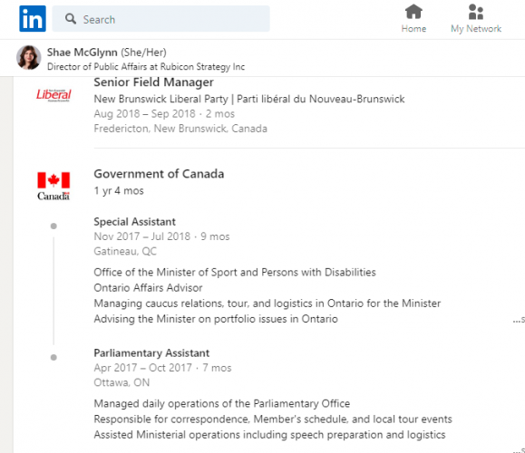The height and width of the screenshot is (453, 525).
Task: Open the LinkedIn logo home icon
Action: coord(33,19)
